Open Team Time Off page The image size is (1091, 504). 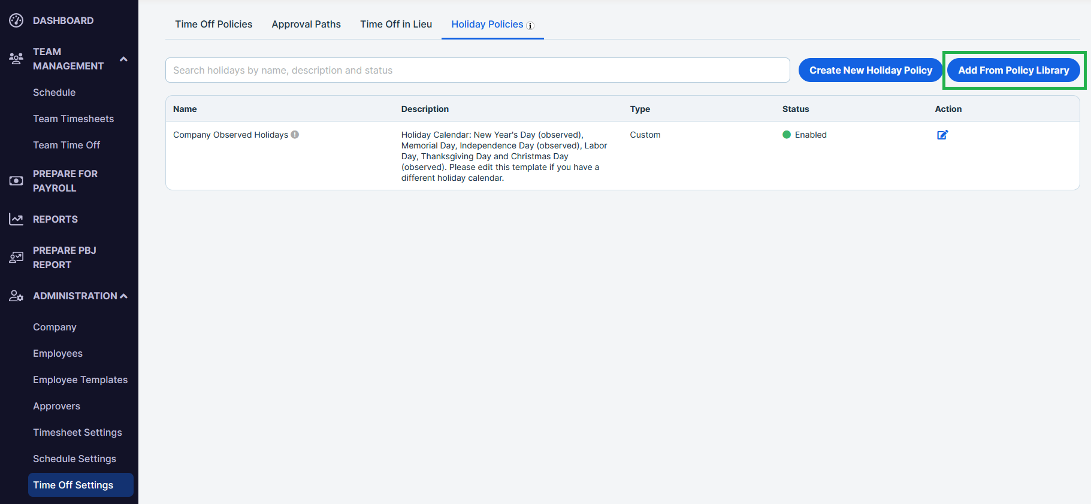[67, 145]
